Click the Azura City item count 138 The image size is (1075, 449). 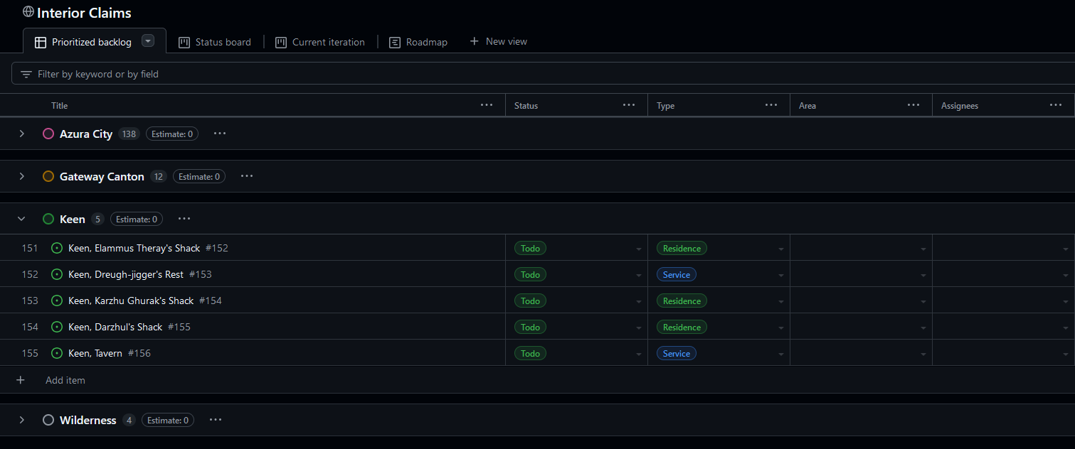(129, 134)
